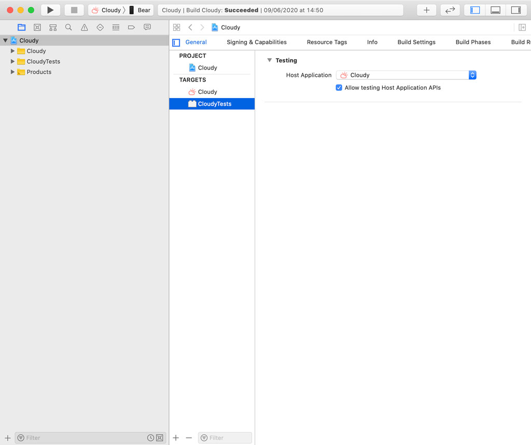The image size is (531, 445).
Task: Select the Cloudy project under PROJECT
Action: tap(212, 68)
